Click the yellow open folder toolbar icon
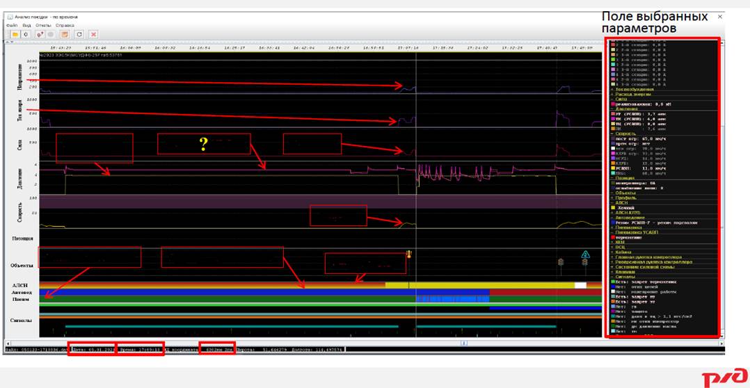The image size is (750, 388). (15, 34)
